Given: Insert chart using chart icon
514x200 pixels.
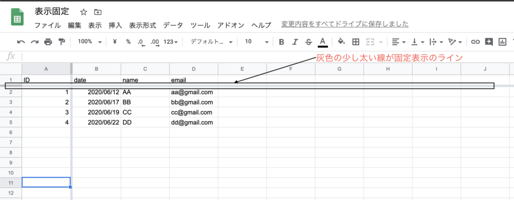Looking at the screenshot, I should 502,42.
